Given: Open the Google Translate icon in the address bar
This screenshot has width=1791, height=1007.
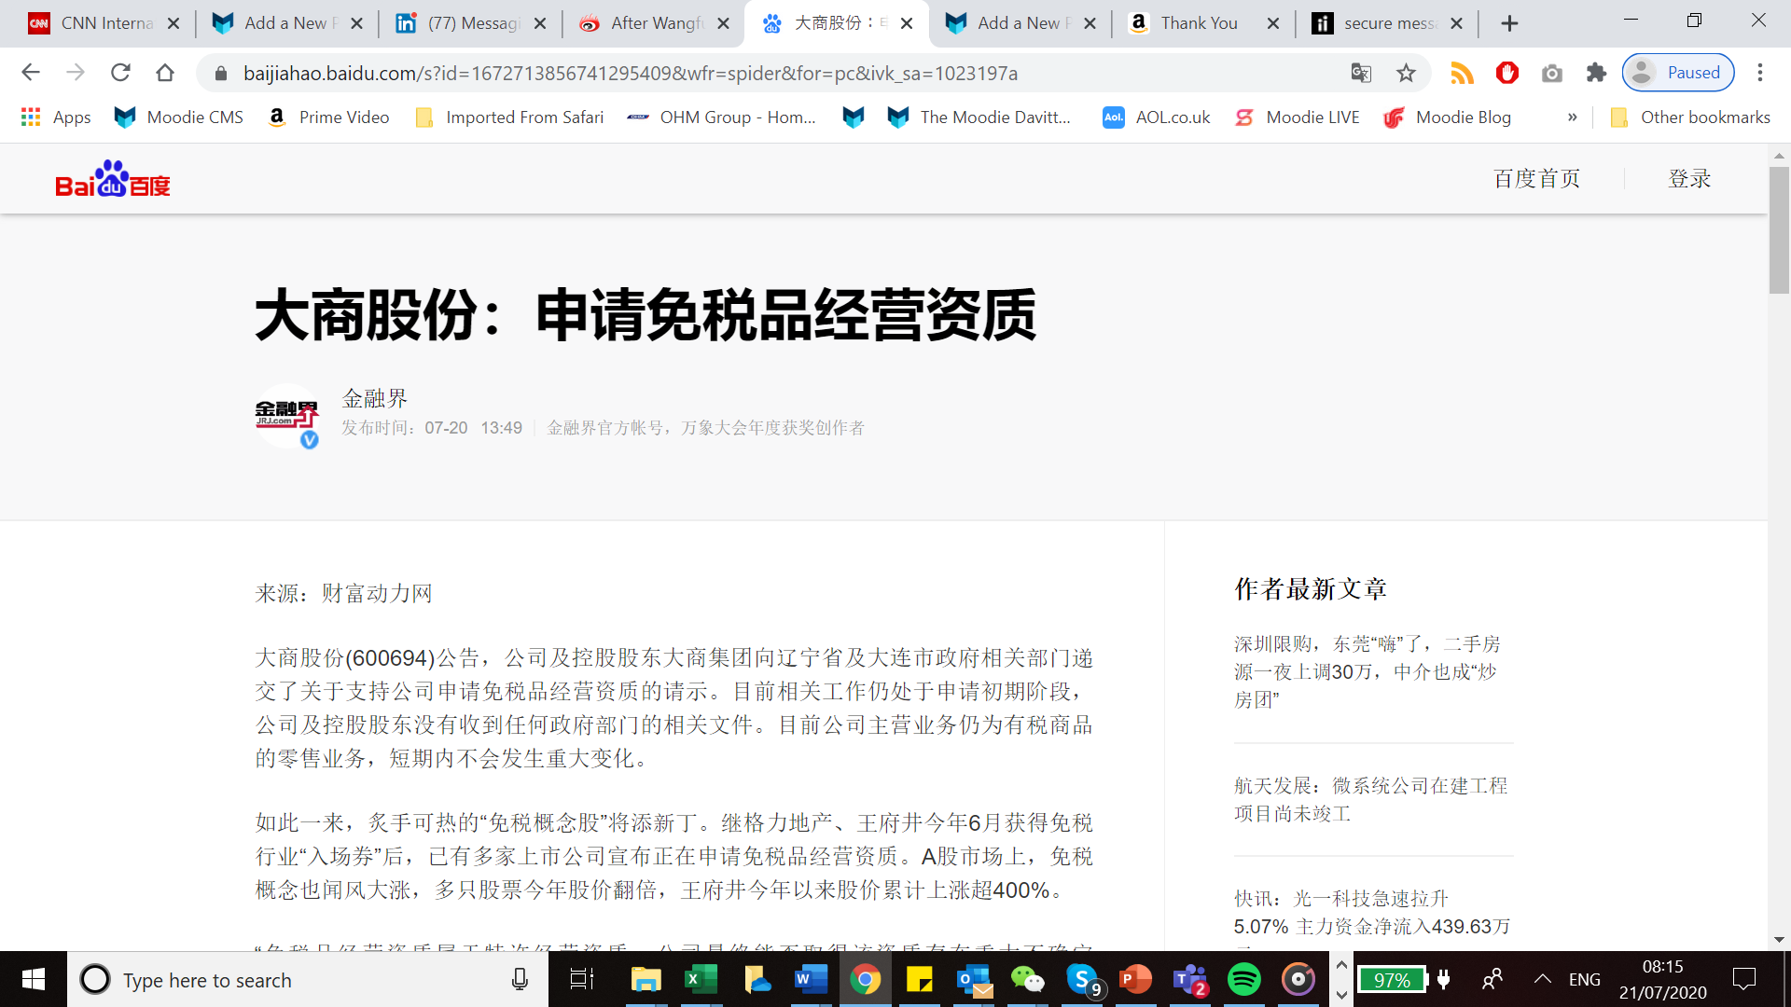Looking at the screenshot, I should point(1361,73).
